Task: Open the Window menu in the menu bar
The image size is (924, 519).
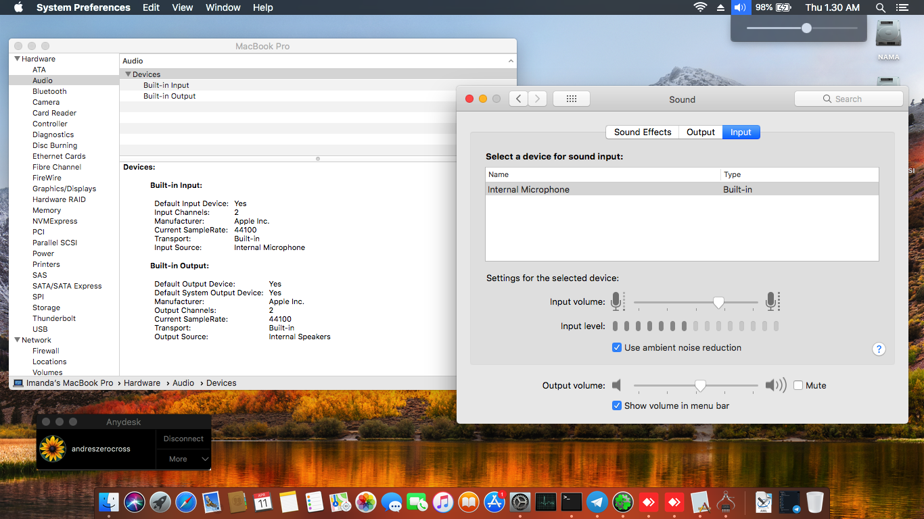Action: (223, 7)
